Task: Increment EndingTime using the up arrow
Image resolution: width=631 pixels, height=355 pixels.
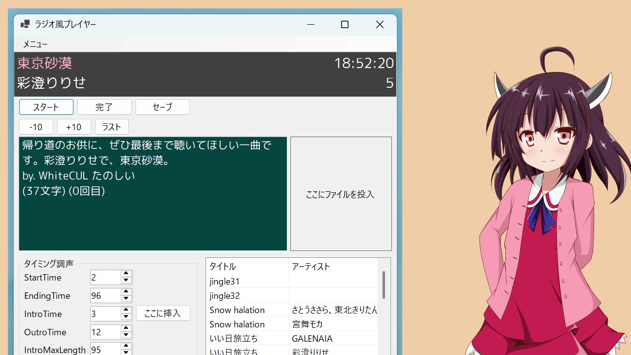Action: tap(126, 292)
